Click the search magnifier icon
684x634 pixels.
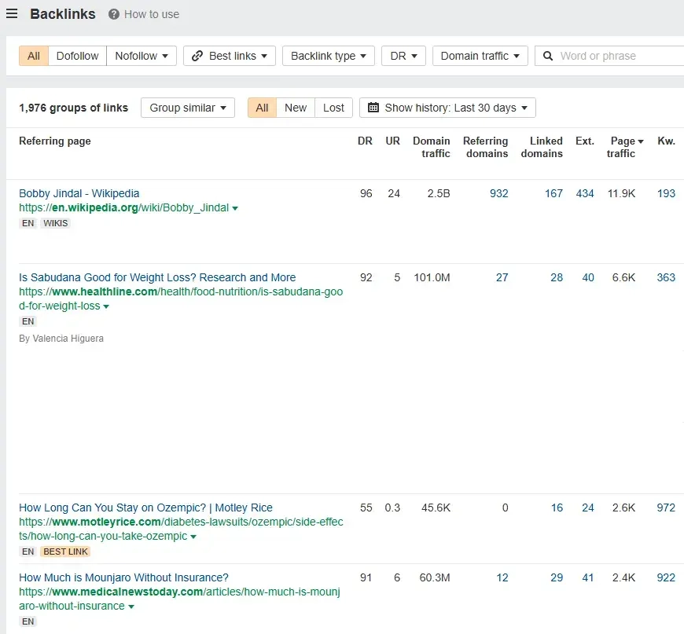click(x=548, y=56)
